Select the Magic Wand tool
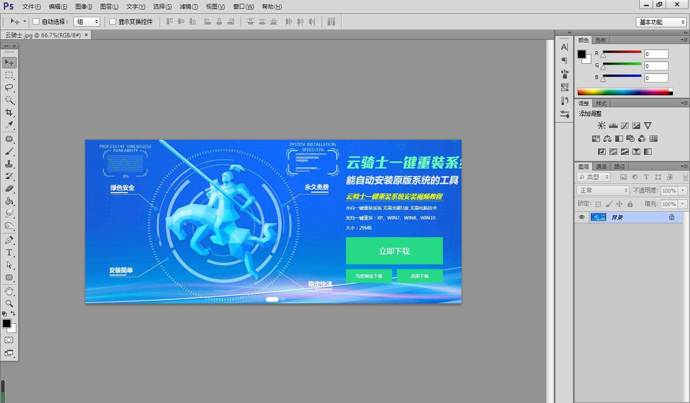 [9, 100]
